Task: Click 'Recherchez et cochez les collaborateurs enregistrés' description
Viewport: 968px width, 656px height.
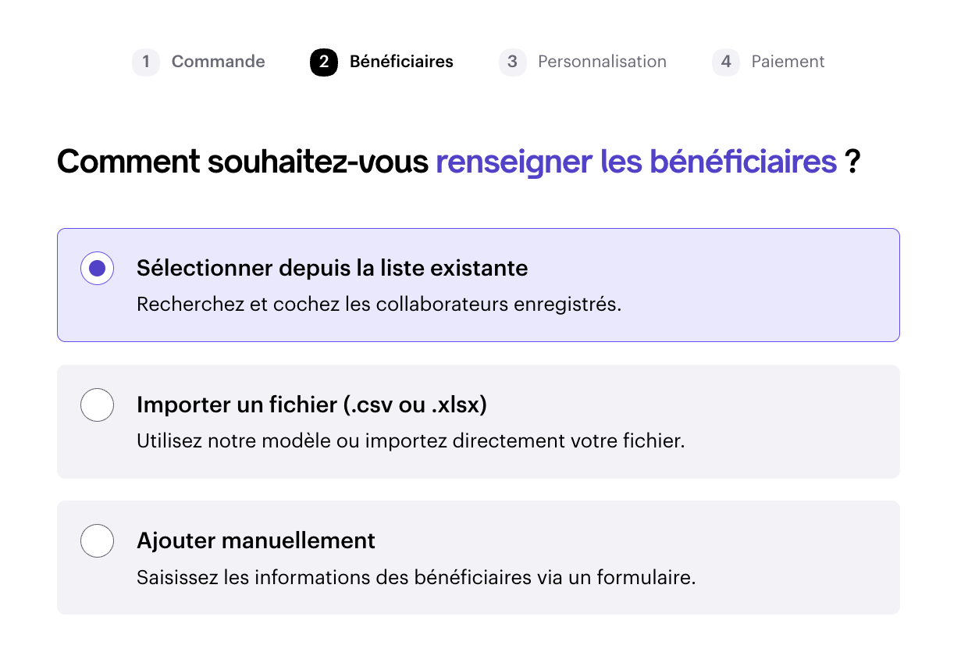Action: 379,304
